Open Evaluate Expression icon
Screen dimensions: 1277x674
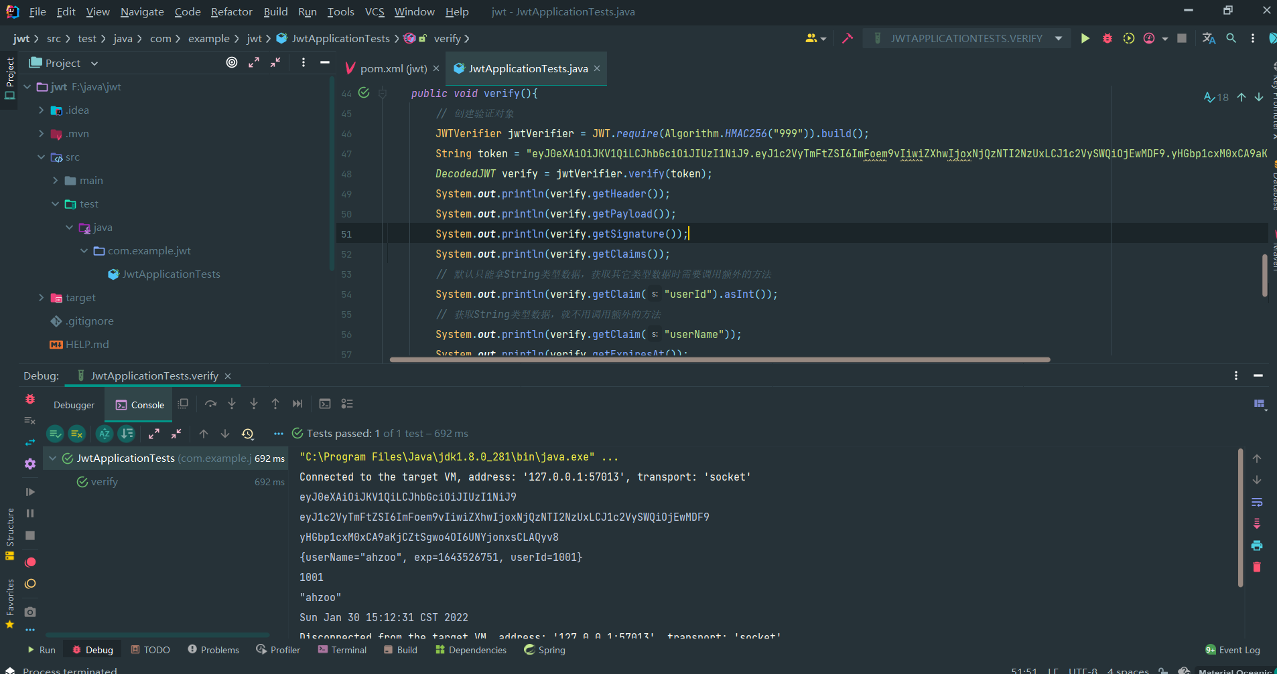pos(325,404)
